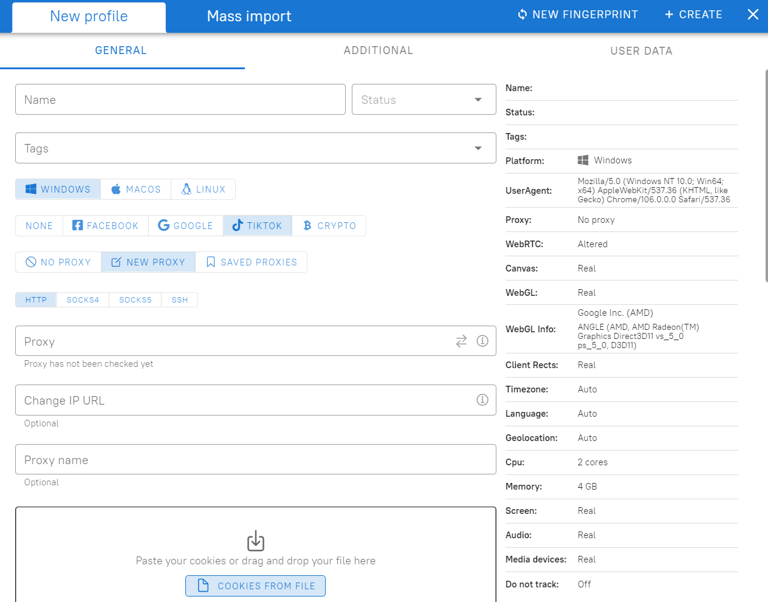Click the vertical scrollbar on the right edge
The image size is (768, 602).
point(766,176)
